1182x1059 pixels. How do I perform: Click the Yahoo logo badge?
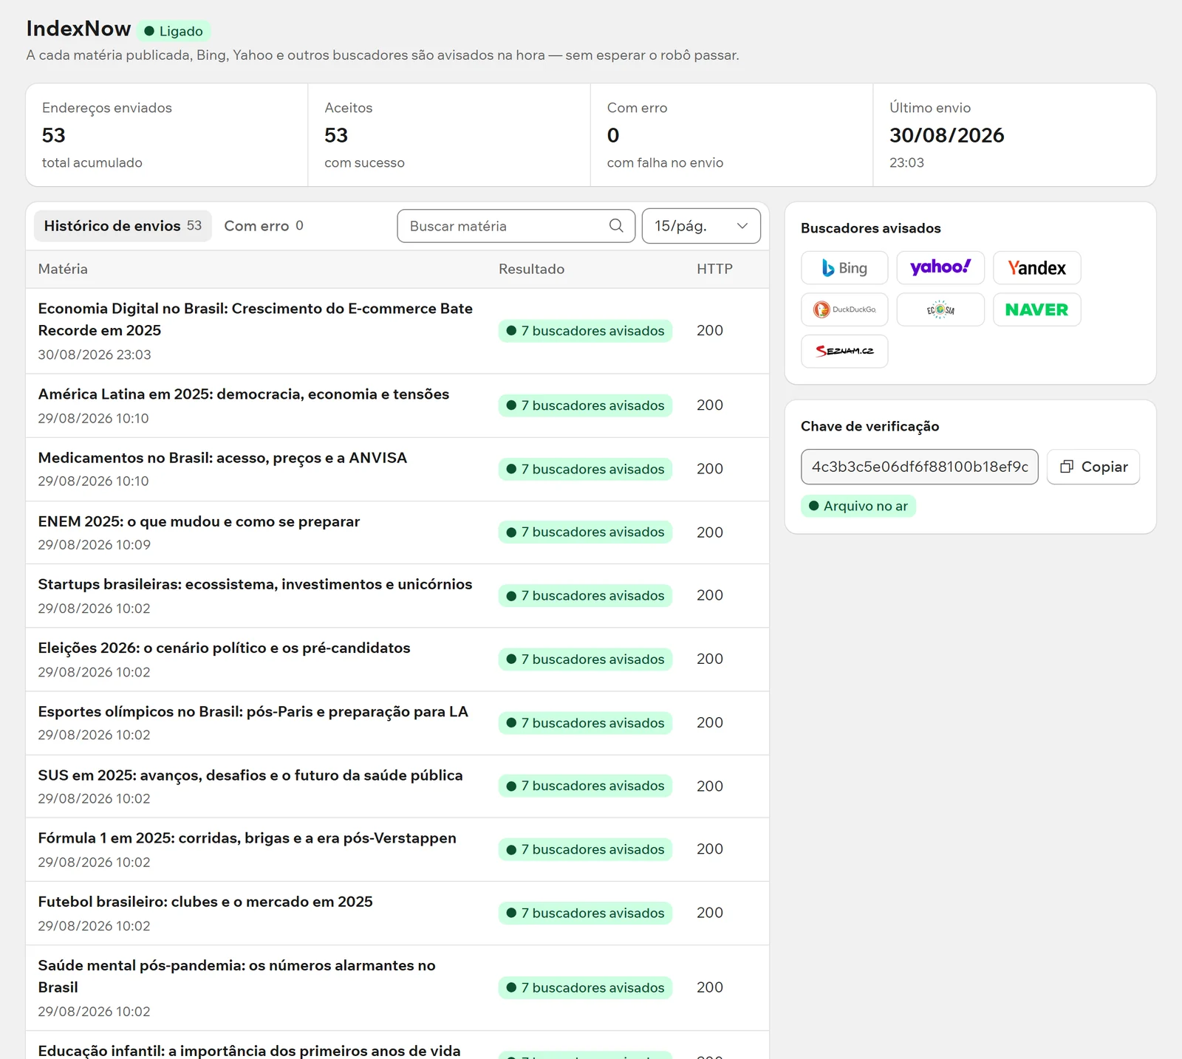940,268
